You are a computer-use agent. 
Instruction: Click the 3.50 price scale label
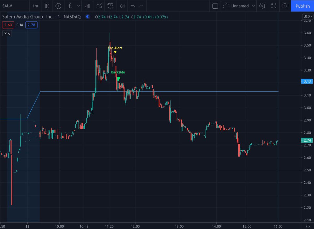[x=307, y=46]
